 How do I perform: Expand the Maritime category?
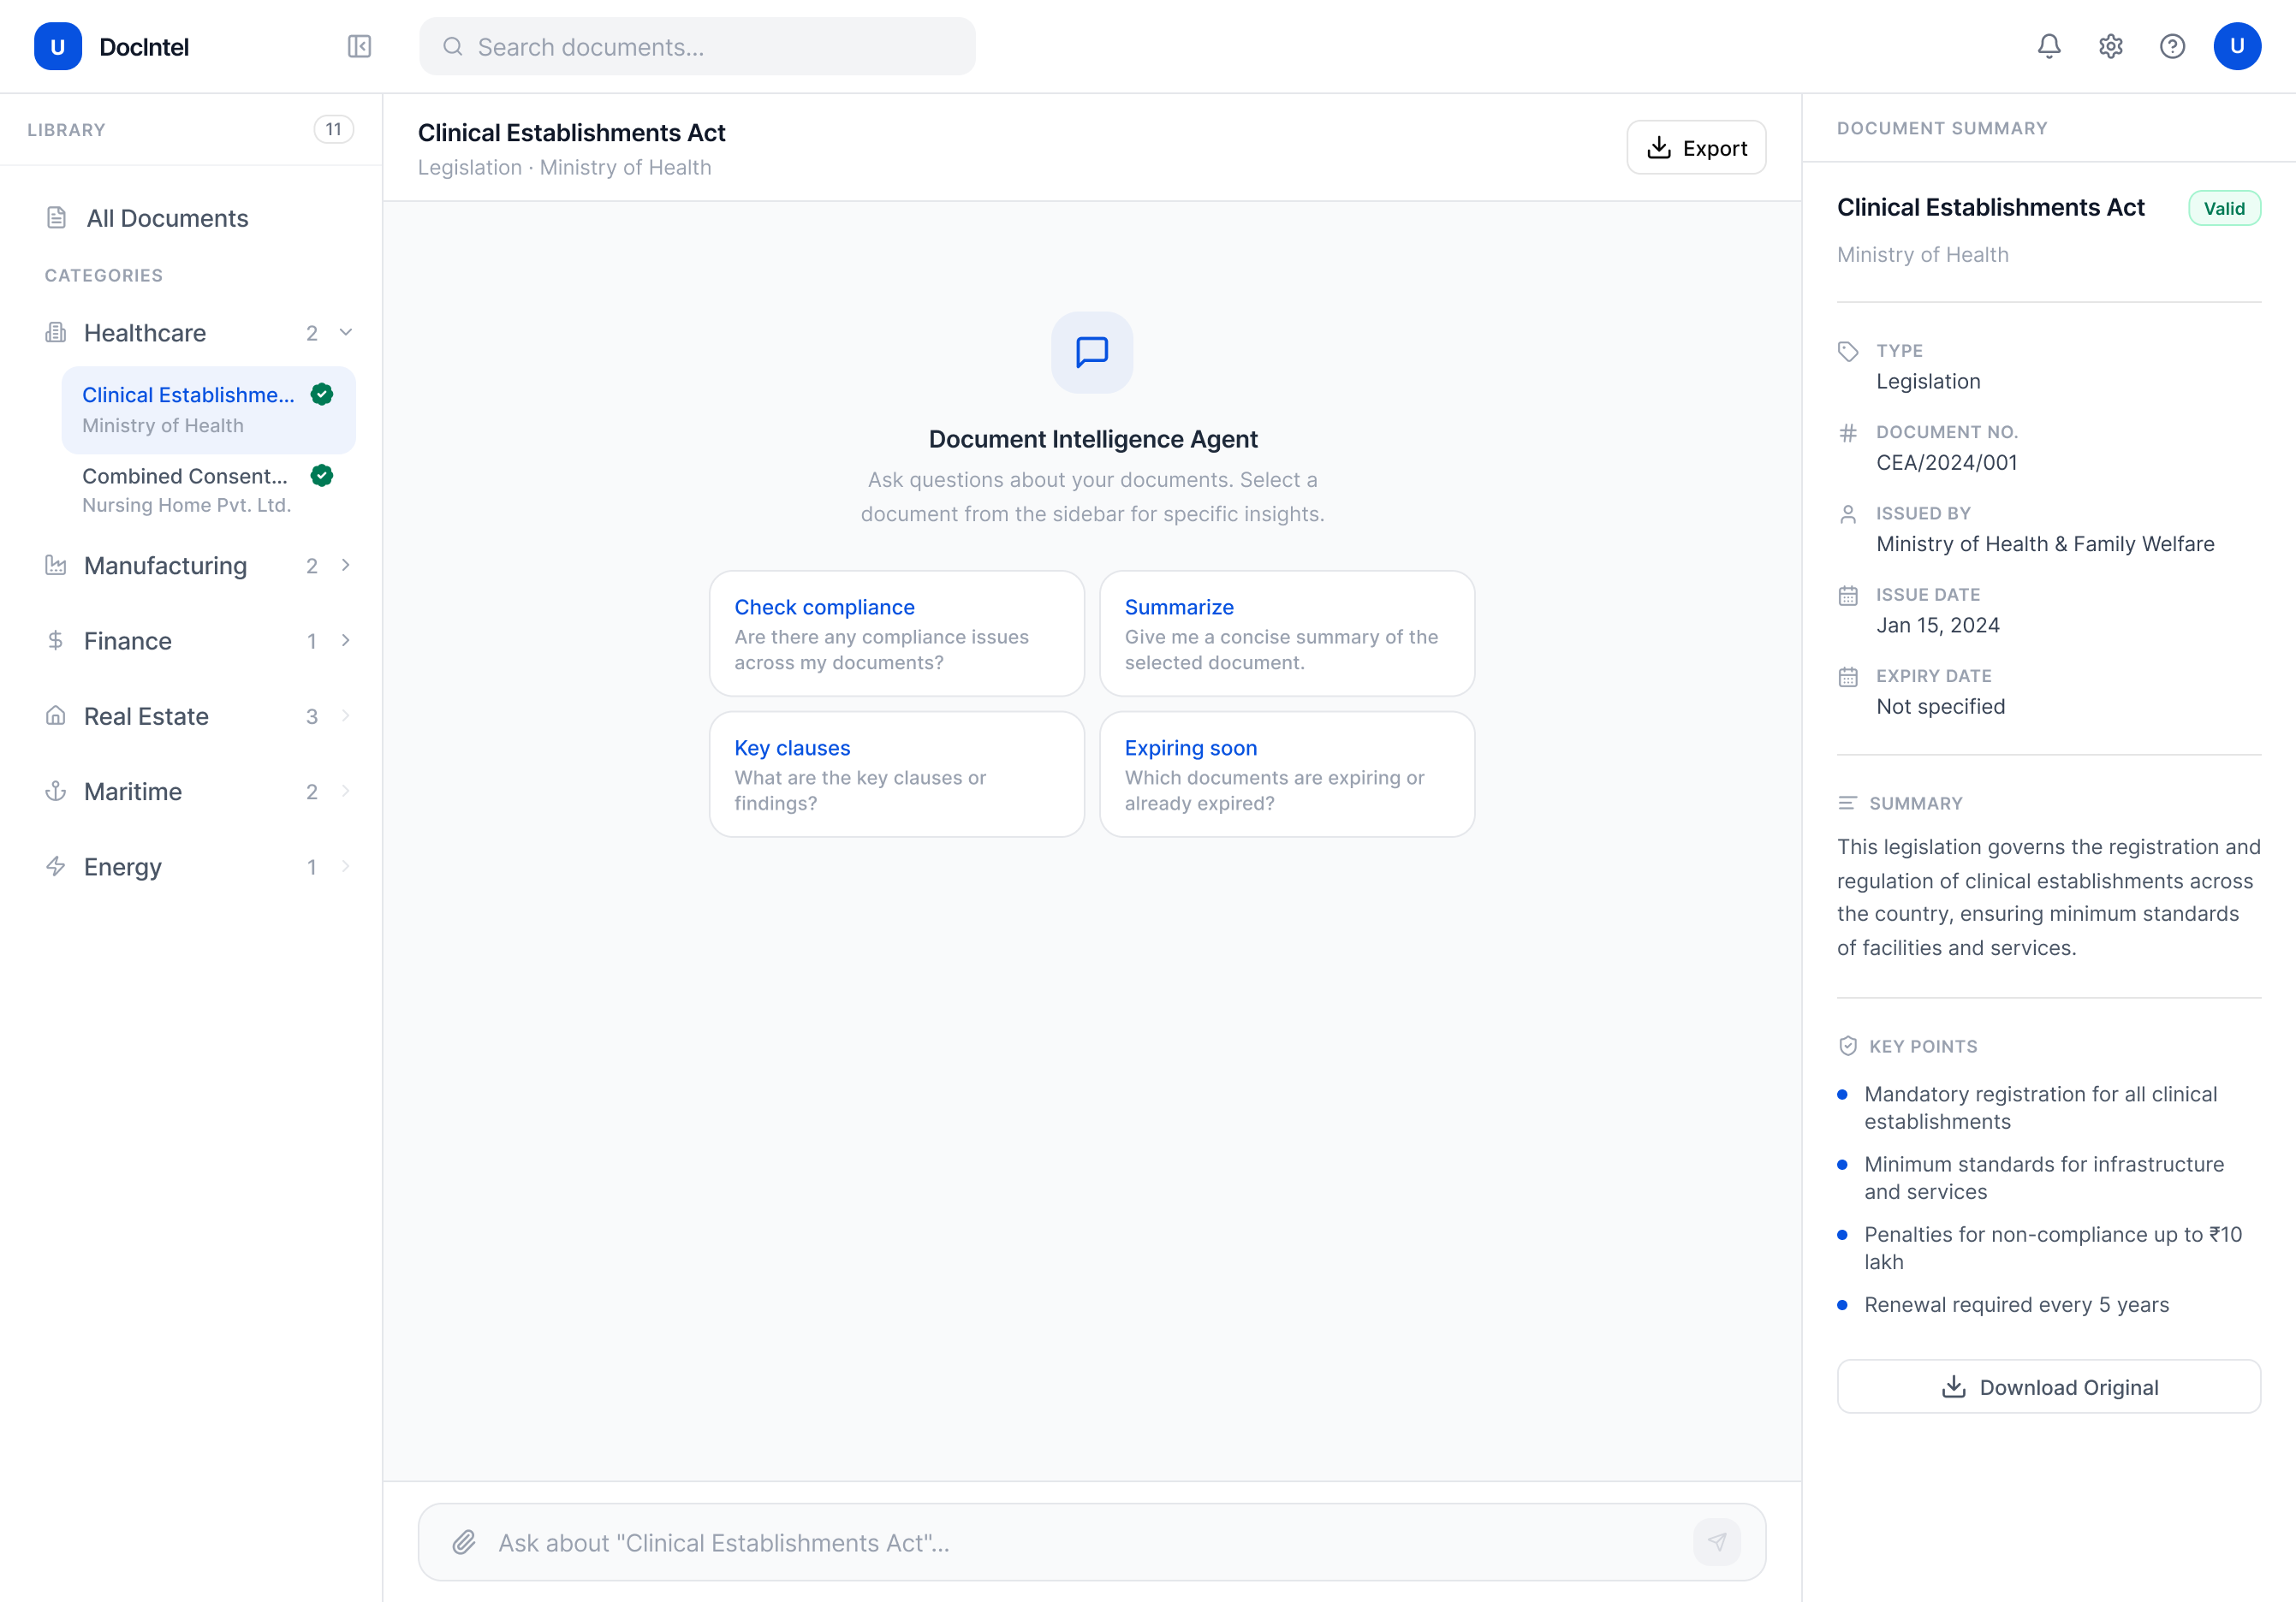(346, 792)
